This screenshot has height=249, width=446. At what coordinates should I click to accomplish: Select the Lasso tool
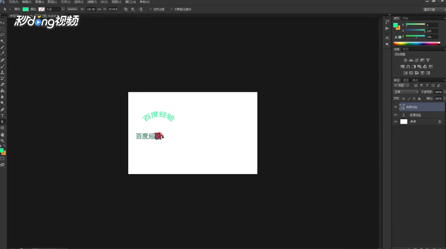pos(3,35)
